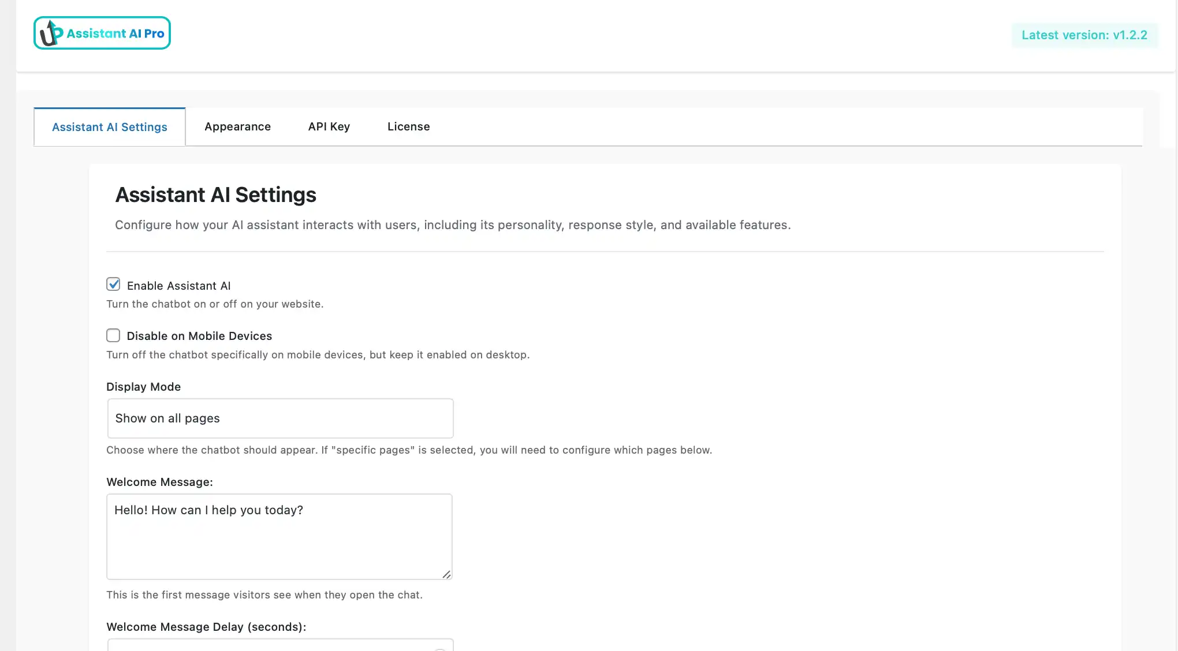Switch to the Appearance tab
Viewport: 1178px width, 651px height.
pyautogui.click(x=237, y=126)
